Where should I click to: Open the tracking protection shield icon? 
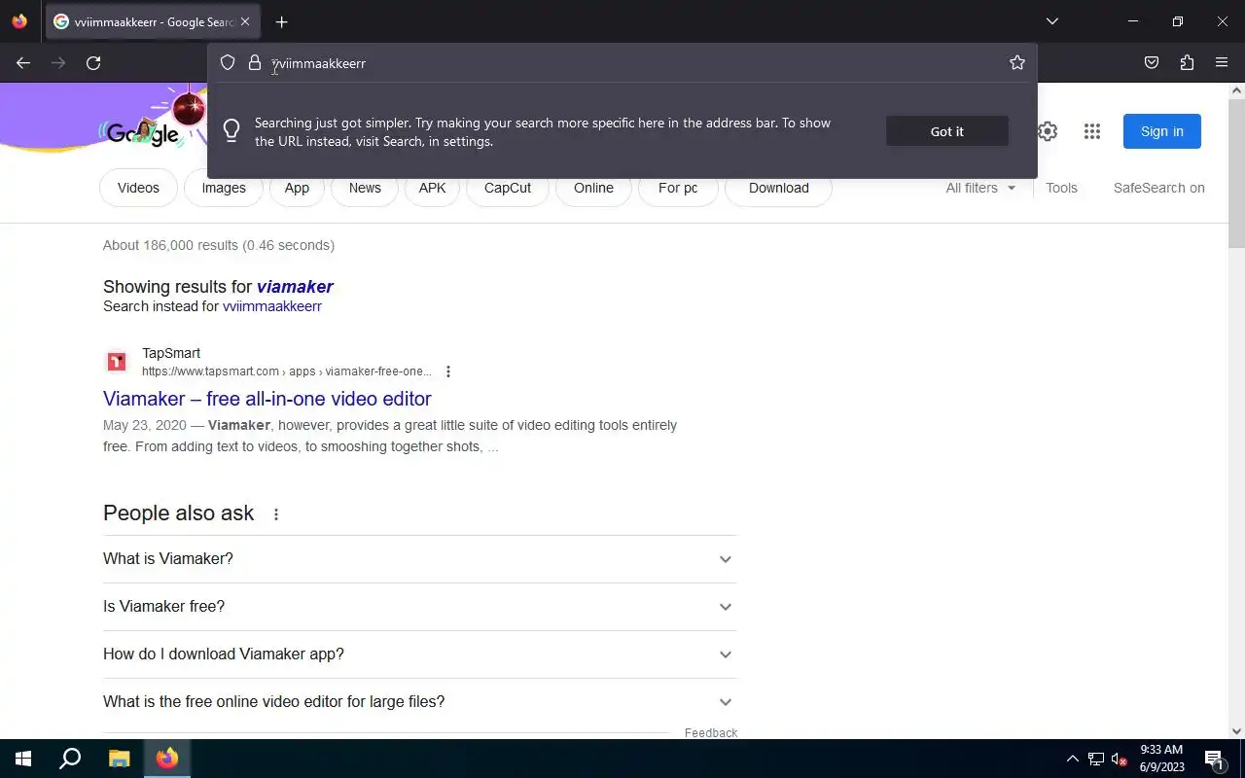[x=228, y=63]
